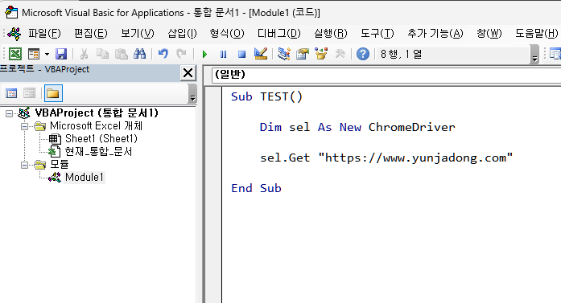The height and width of the screenshot is (303, 561).
Task: Open Visual Basic Help question mark
Action: coord(363,54)
